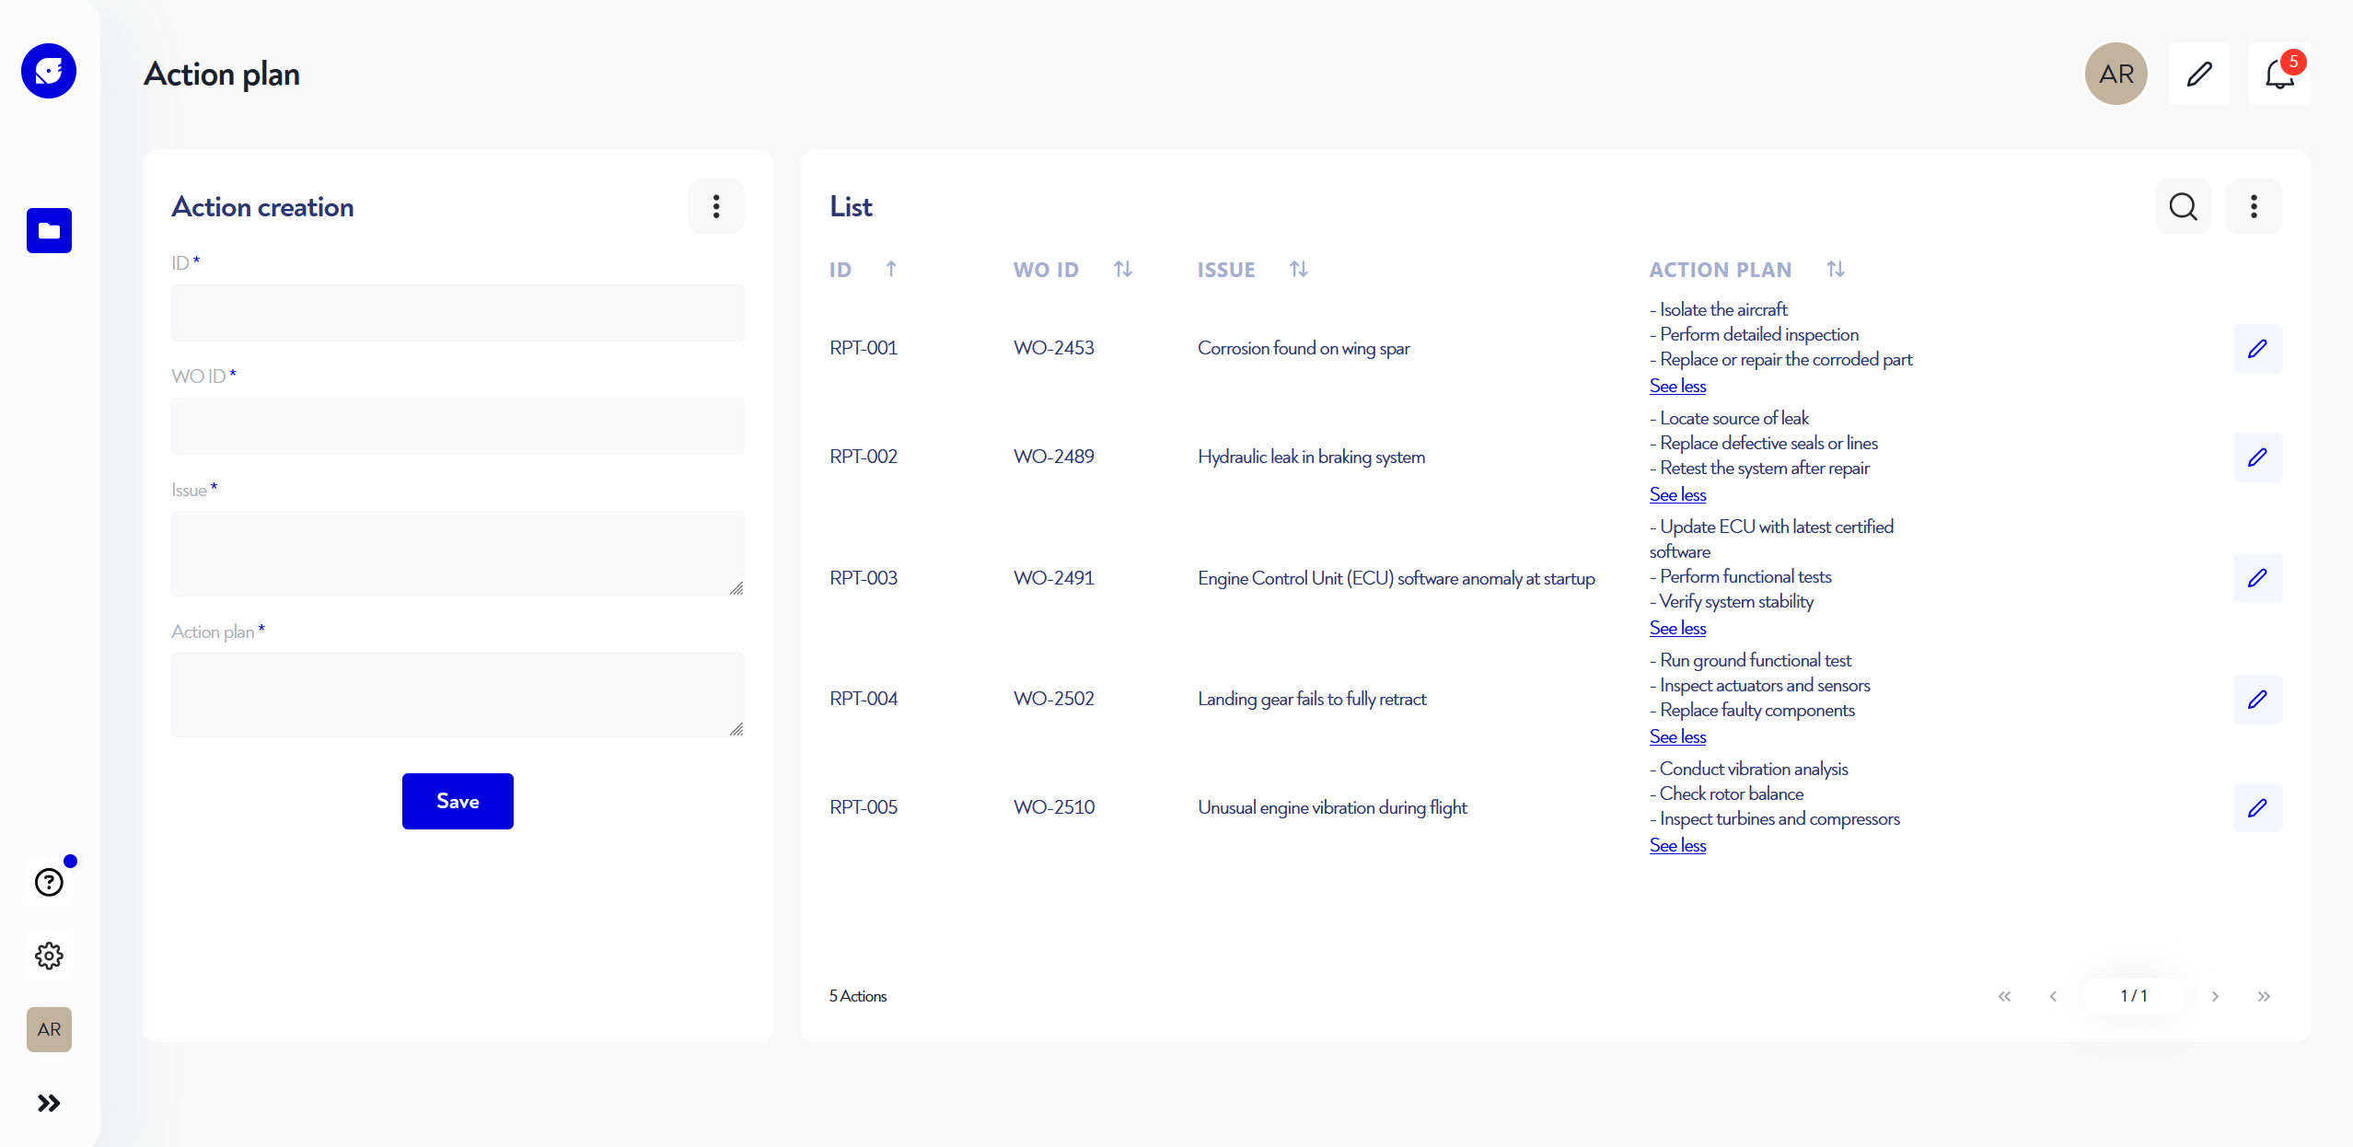Focus the Issue text area
The width and height of the screenshot is (2353, 1147).
coord(458,553)
